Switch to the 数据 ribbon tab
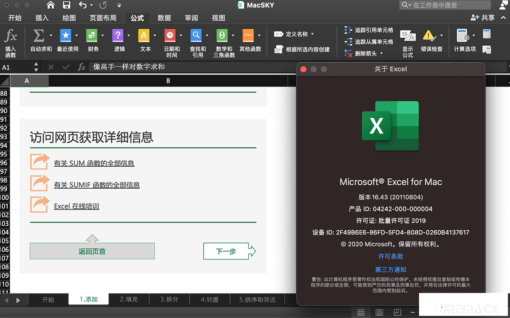 (164, 18)
